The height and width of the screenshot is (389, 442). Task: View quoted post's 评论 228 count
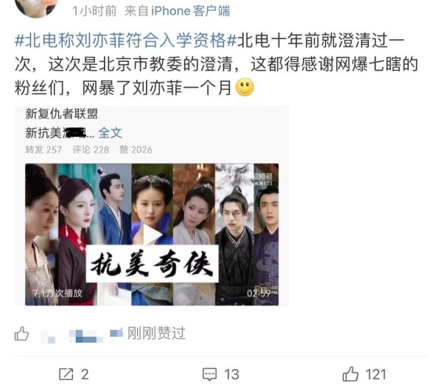[91, 150]
